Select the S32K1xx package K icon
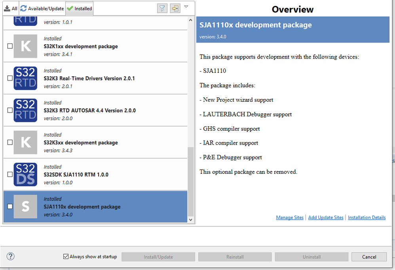 pyautogui.click(x=25, y=46)
